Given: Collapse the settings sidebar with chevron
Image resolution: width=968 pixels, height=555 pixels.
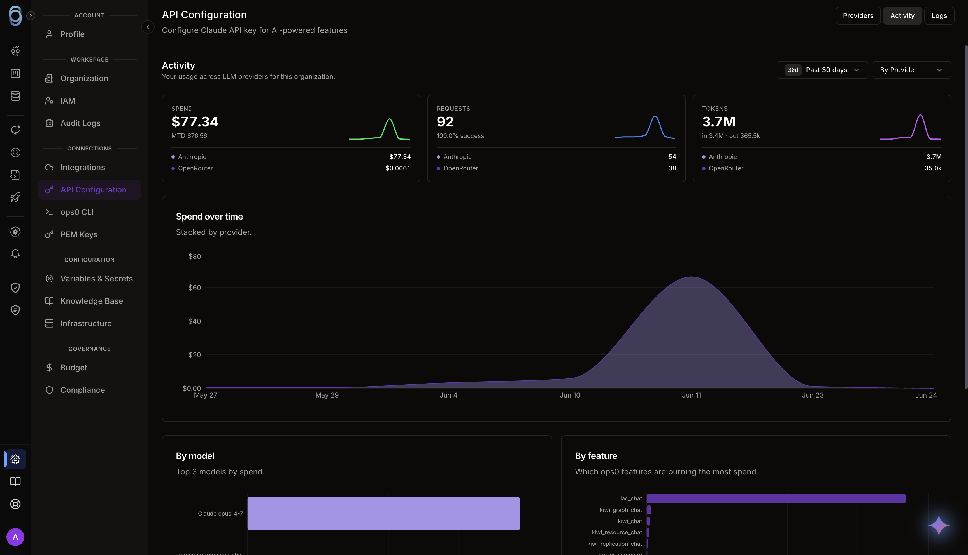Looking at the screenshot, I should point(148,27).
